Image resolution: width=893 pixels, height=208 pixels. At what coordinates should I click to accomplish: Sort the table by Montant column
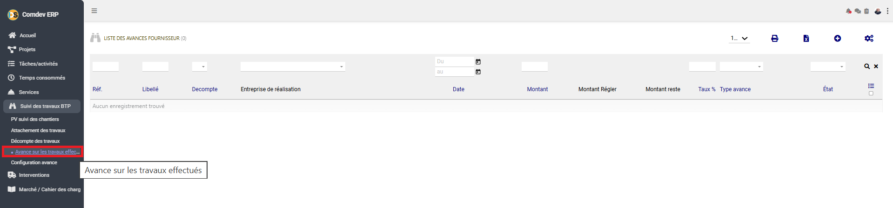(x=537, y=89)
